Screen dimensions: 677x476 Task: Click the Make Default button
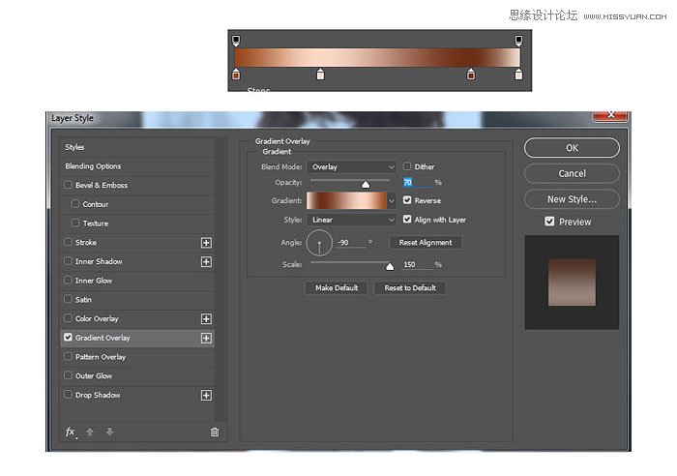click(337, 287)
